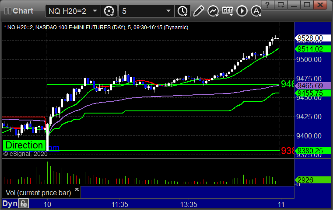The width and height of the screenshot is (333, 210).
Task: Open the chart type line icon
Action: point(213,11)
